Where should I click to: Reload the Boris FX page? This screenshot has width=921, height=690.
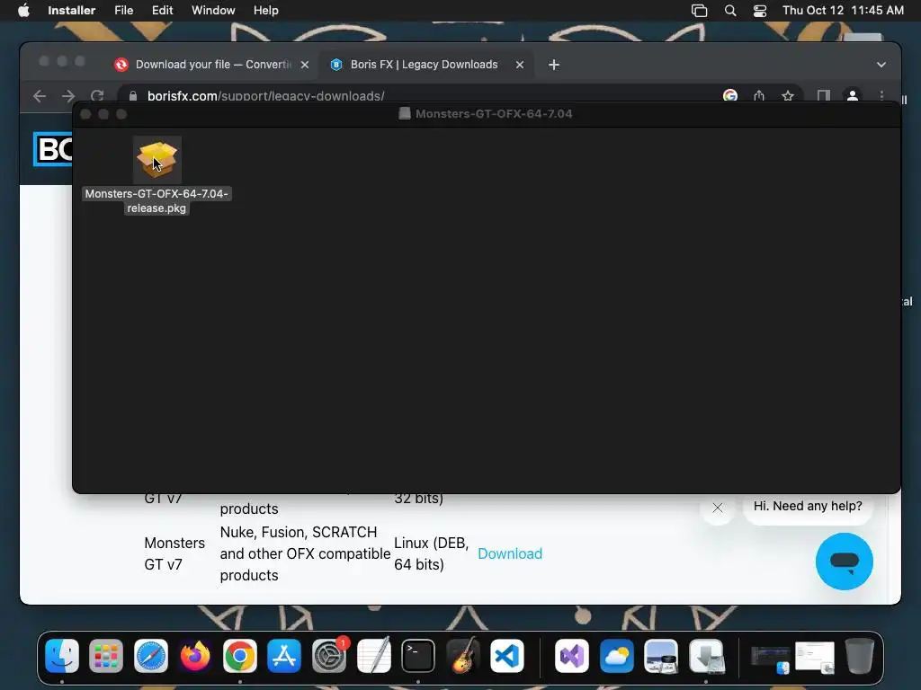pyautogui.click(x=97, y=95)
